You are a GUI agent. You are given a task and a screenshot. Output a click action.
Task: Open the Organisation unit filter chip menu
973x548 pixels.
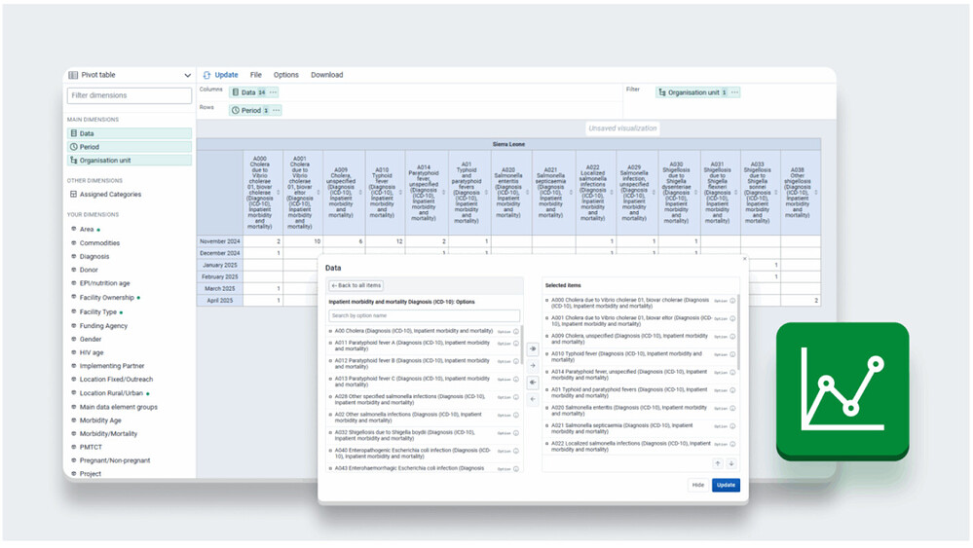pos(735,92)
